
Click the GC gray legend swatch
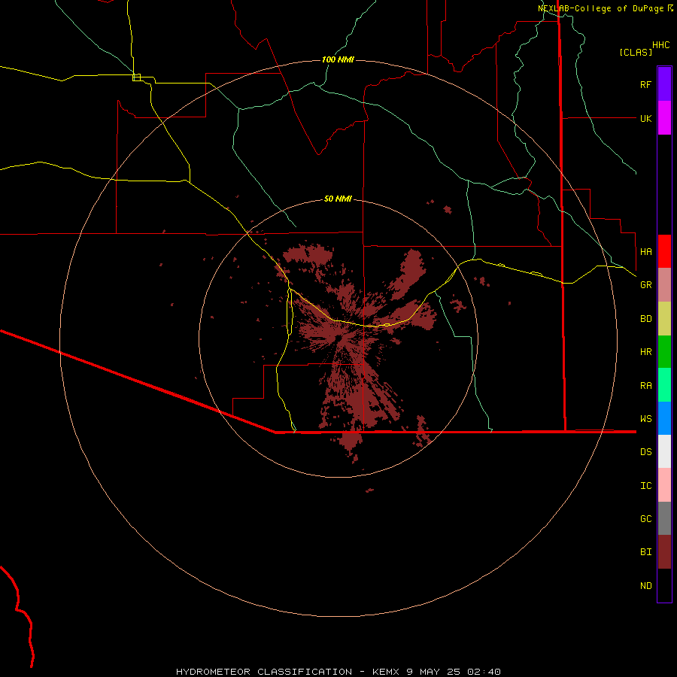click(x=664, y=518)
